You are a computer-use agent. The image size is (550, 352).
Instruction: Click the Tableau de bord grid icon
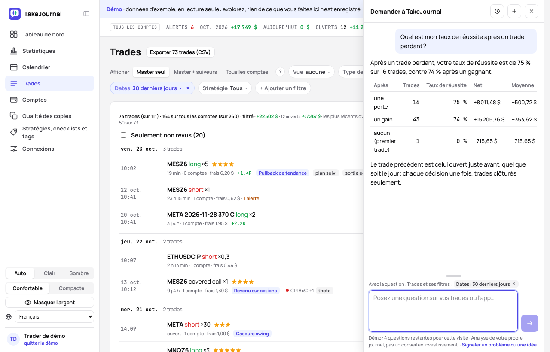click(x=14, y=34)
